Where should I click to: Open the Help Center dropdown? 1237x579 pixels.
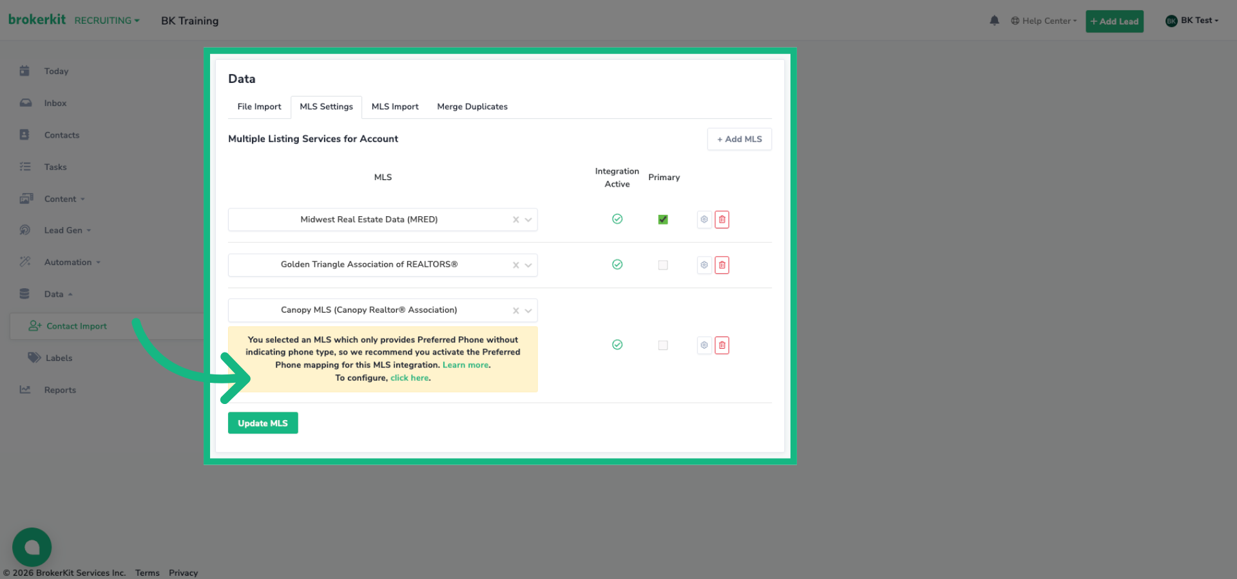pos(1044,21)
